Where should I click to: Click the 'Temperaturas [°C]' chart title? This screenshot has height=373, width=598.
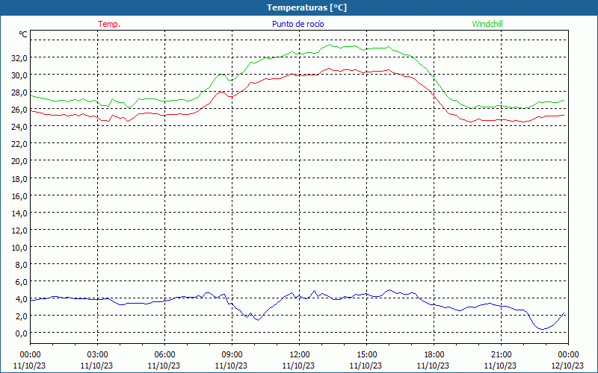tap(306, 7)
